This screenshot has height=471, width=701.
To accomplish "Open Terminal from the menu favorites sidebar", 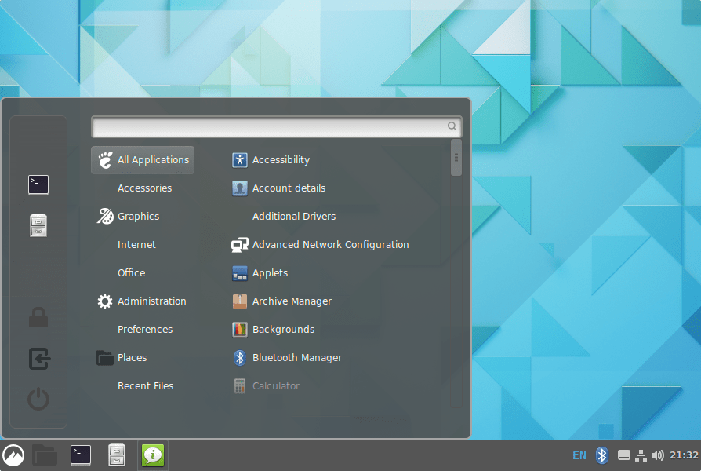I will [x=38, y=185].
